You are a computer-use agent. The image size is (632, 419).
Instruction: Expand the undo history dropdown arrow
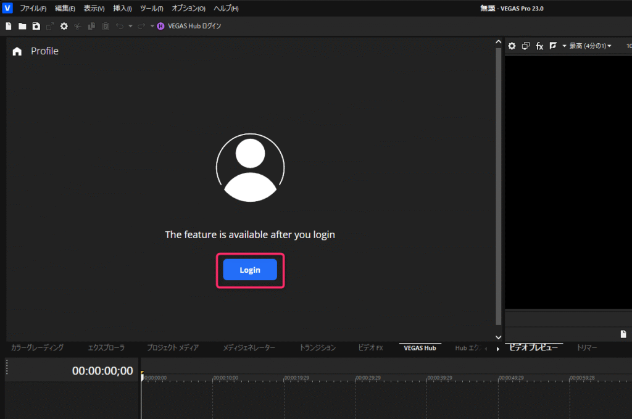pyautogui.click(x=130, y=26)
